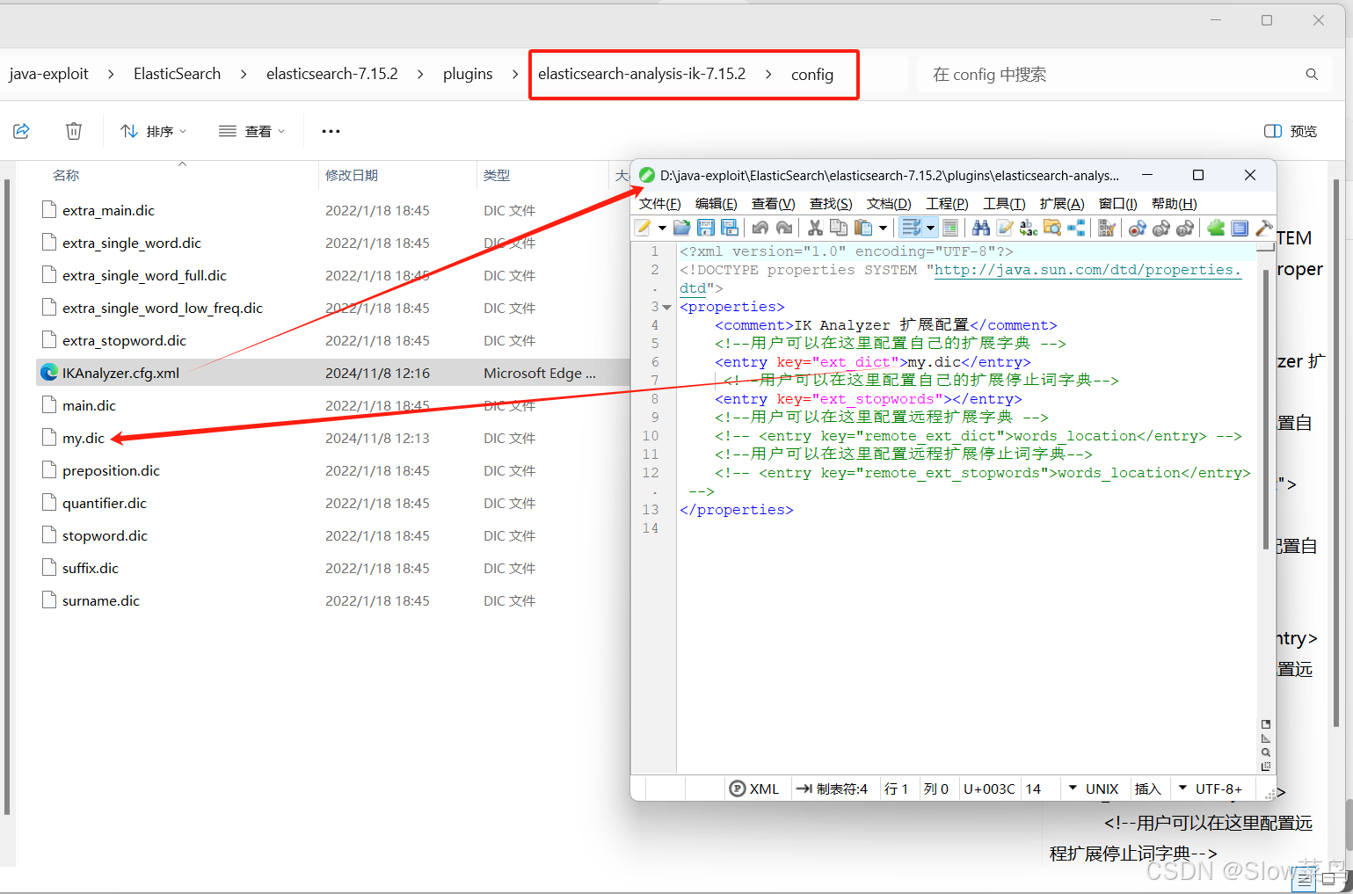Click the Delete trash icon in Explorer toolbar
Screen dimensions: 1353x894
(x=74, y=131)
